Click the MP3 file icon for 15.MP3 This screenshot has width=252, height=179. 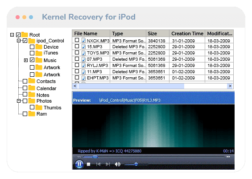(83, 46)
